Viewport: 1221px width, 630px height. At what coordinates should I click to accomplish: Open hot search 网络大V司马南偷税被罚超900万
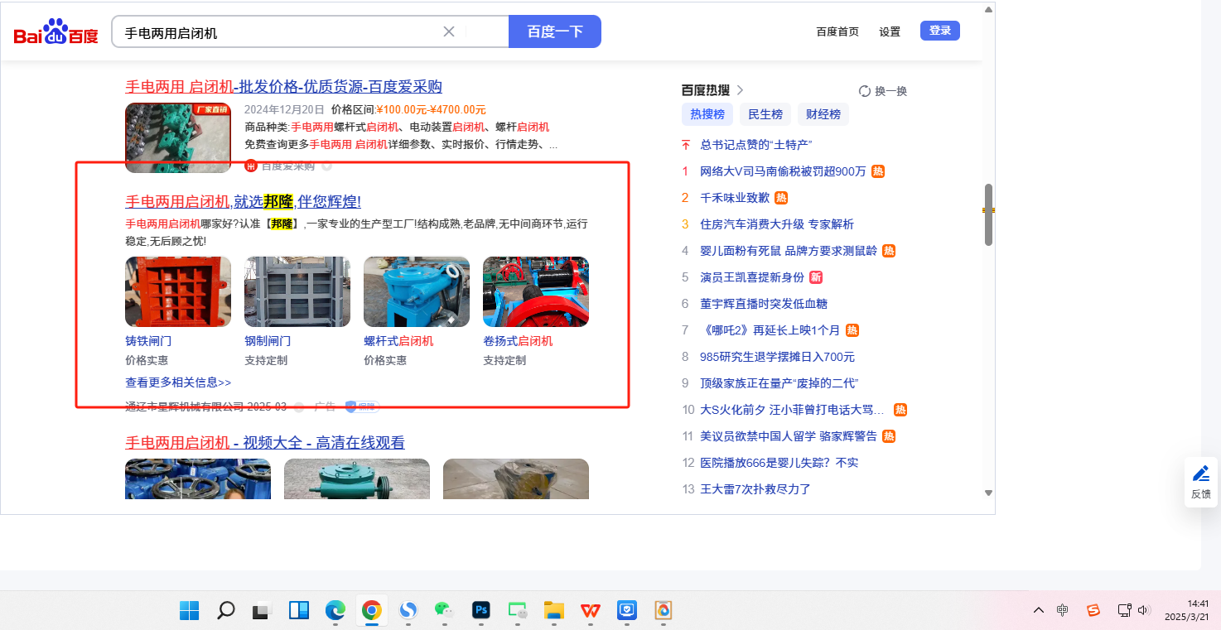coord(783,171)
